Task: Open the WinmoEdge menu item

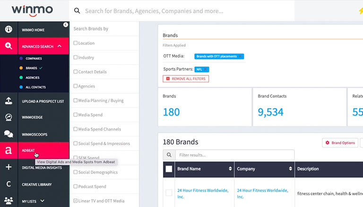Action: (33, 117)
